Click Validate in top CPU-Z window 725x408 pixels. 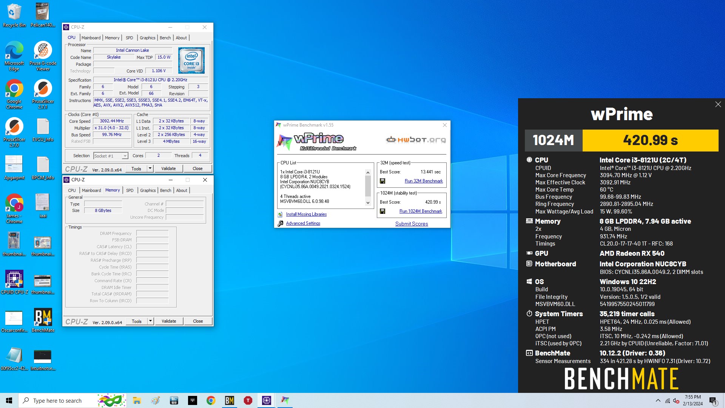[168, 168]
